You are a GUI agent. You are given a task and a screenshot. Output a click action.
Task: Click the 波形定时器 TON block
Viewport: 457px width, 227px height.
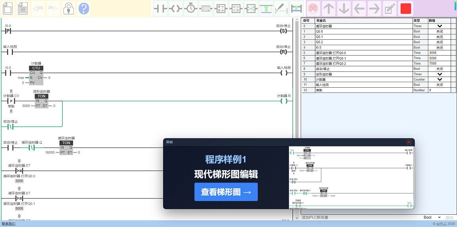42,101
